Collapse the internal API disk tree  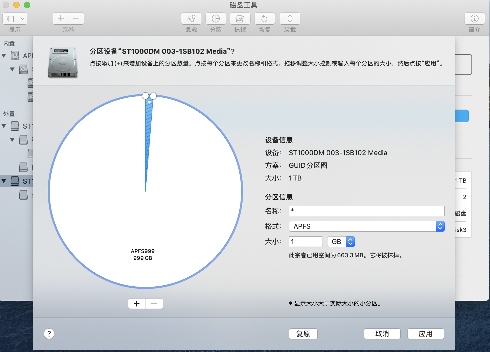click(4, 56)
